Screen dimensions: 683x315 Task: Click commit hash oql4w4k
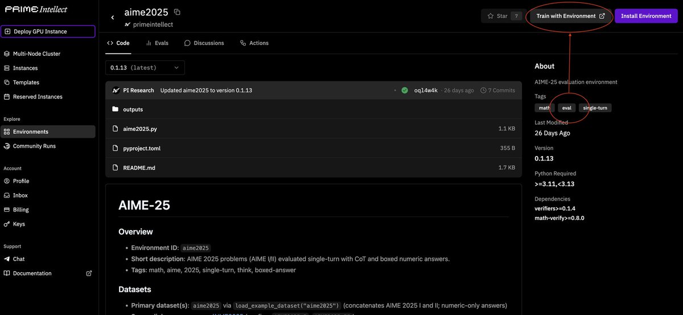pyautogui.click(x=426, y=90)
